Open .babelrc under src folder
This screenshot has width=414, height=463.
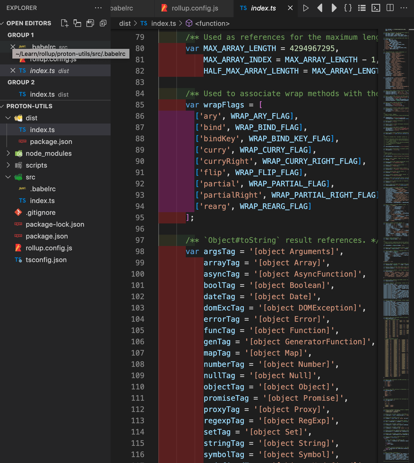[55, 189]
